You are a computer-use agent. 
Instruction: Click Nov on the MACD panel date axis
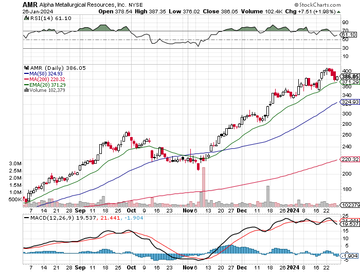188,267
